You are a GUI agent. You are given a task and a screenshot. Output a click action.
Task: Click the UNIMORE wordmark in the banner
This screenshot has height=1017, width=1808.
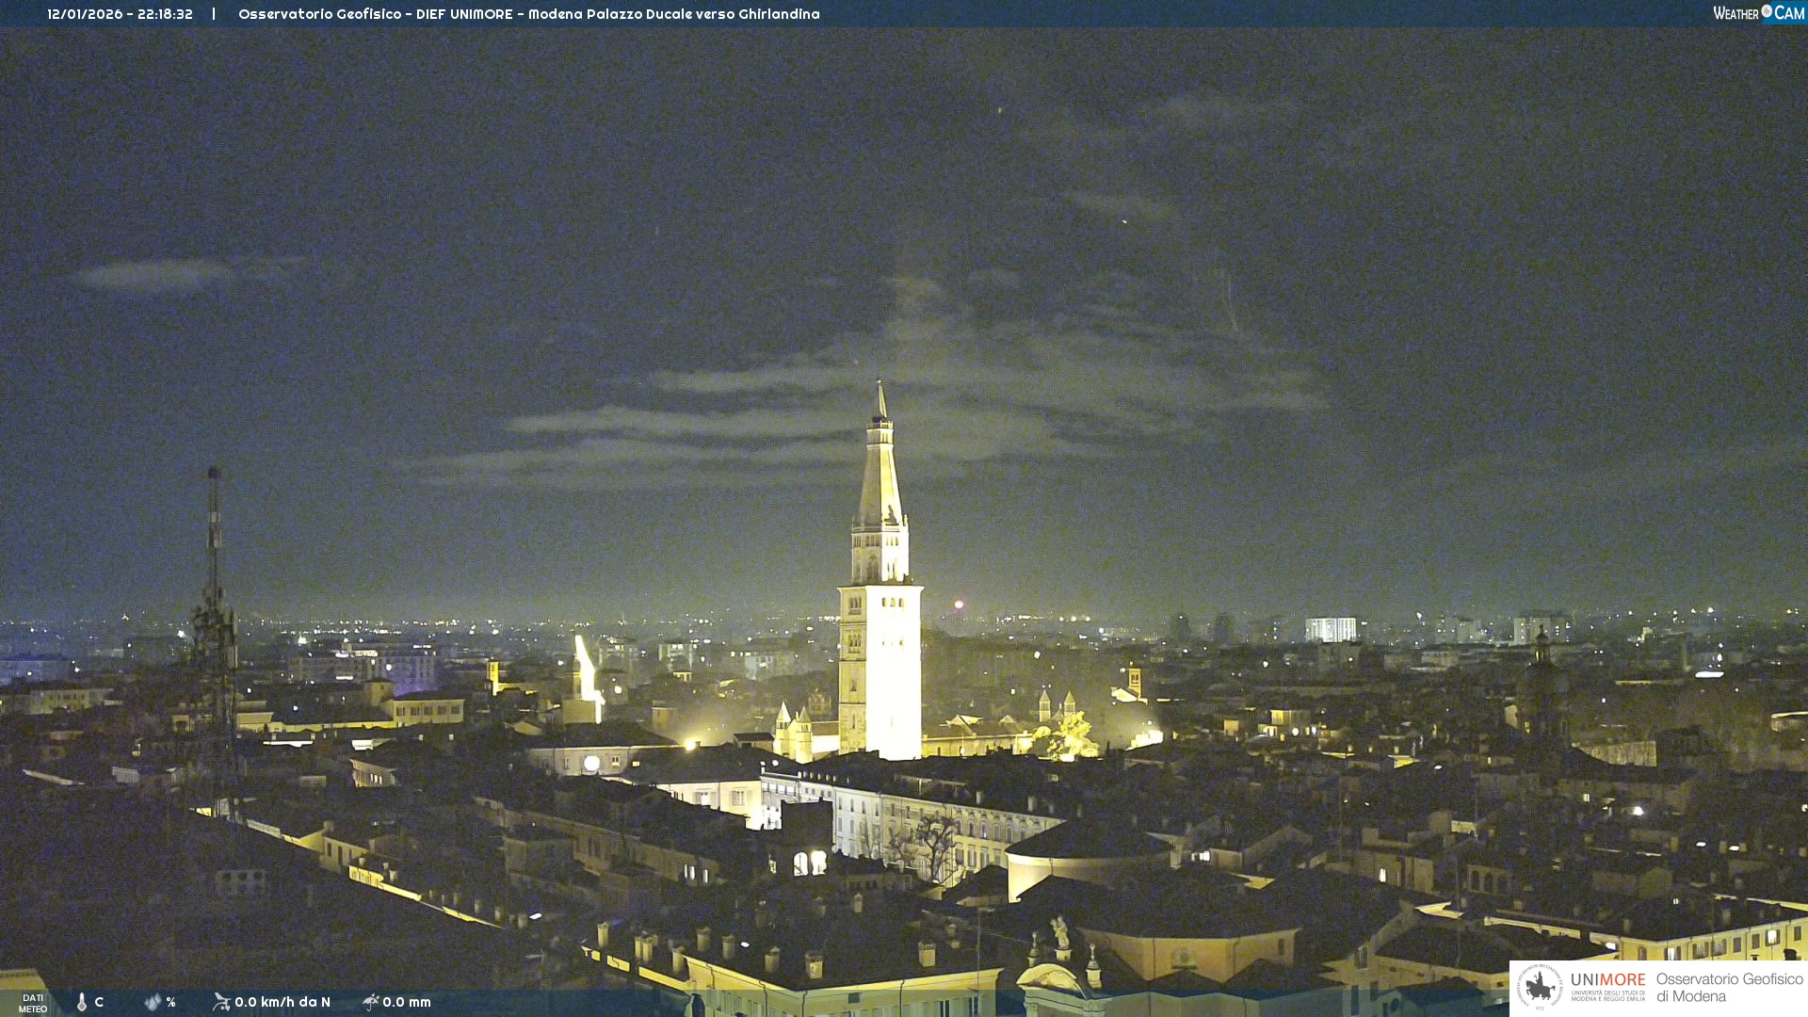pyautogui.click(x=1607, y=980)
